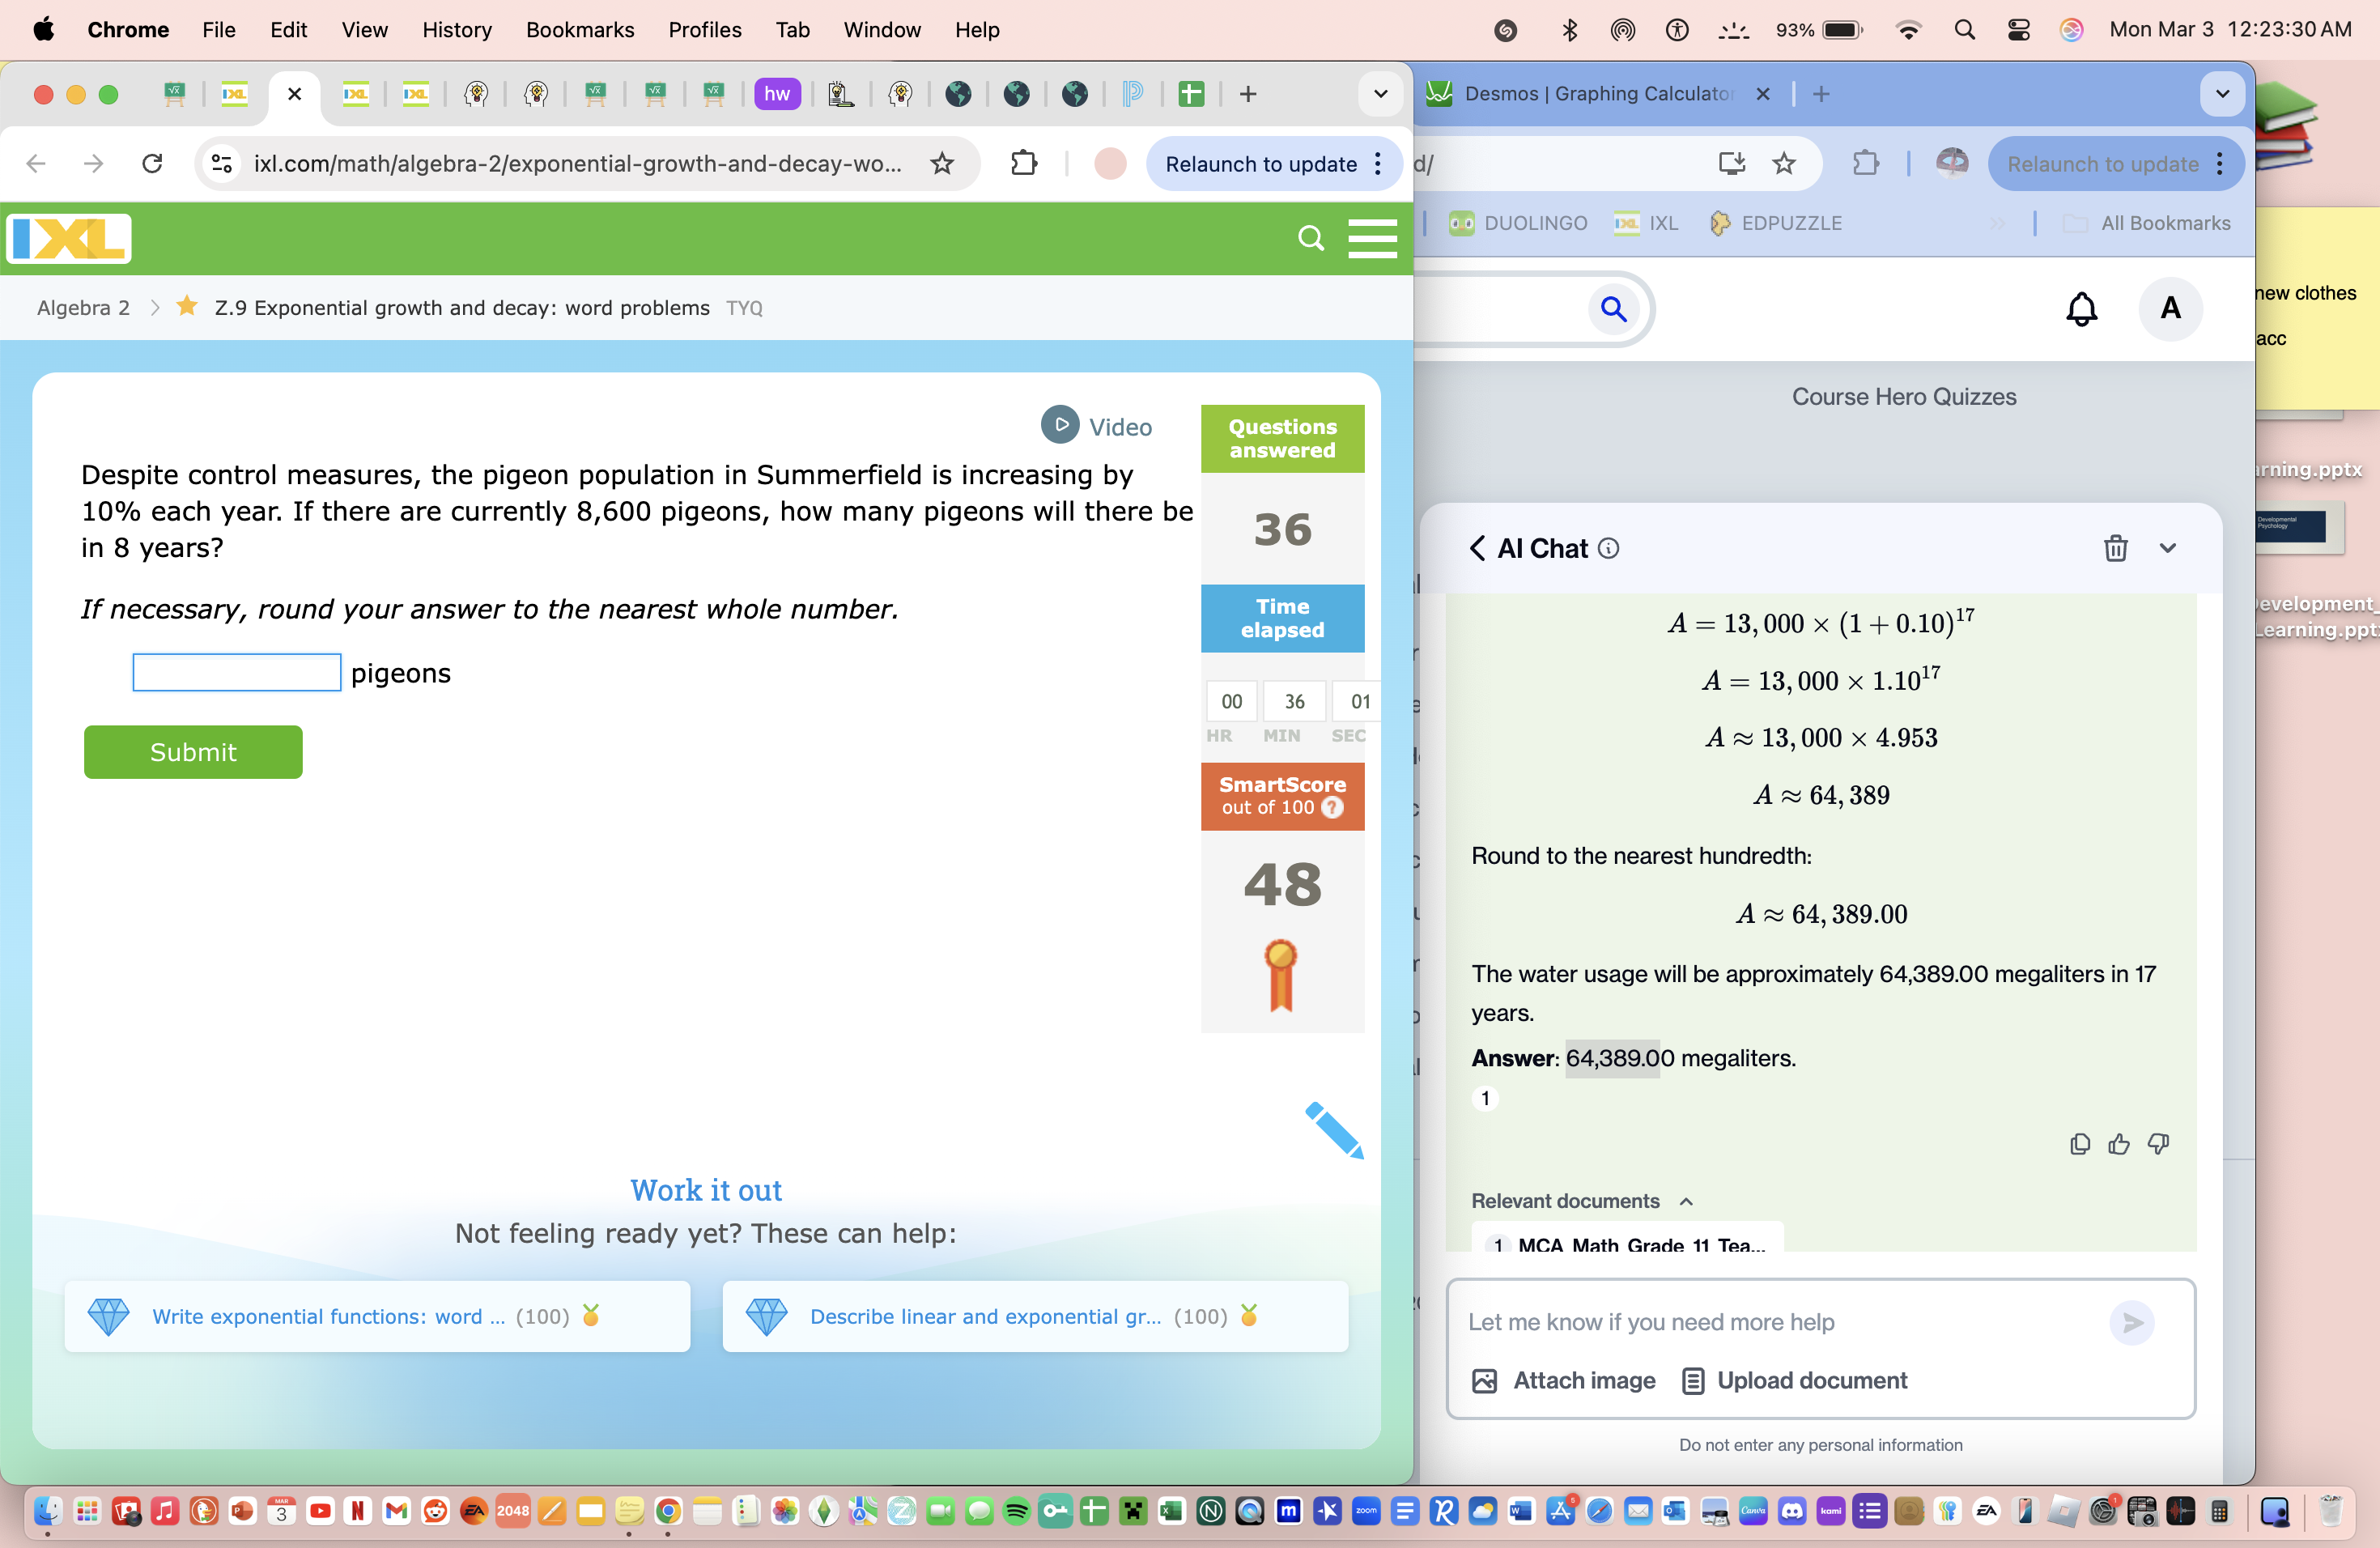2380x1548 pixels.
Task: Expand the AI Chat options chevron
Action: [x=2168, y=548]
